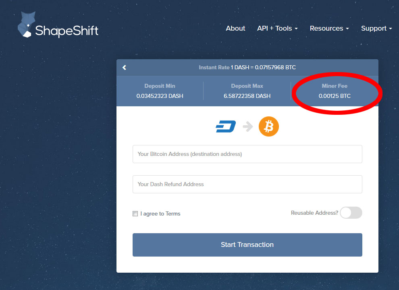The width and height of the screenshot is (399, 290).
Task: Click the Deposit Max value 6.58722358 DASH
Action: (x=247, y=96)
